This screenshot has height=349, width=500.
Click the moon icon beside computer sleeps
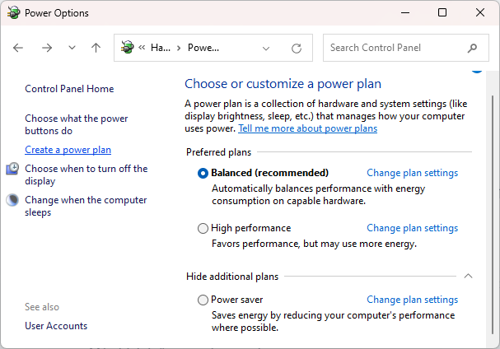pyautogui.click(x=12, y=200)
